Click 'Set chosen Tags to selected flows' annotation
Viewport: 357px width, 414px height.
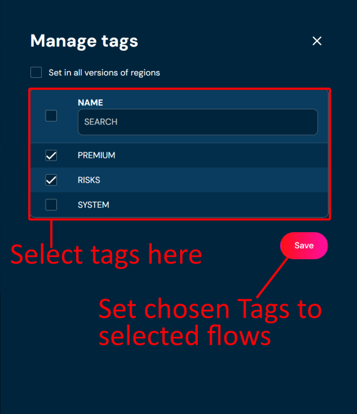[x=210, y=323]
